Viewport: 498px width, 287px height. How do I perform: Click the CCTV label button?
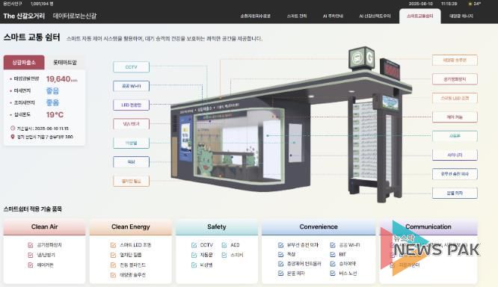pos(131,67)
